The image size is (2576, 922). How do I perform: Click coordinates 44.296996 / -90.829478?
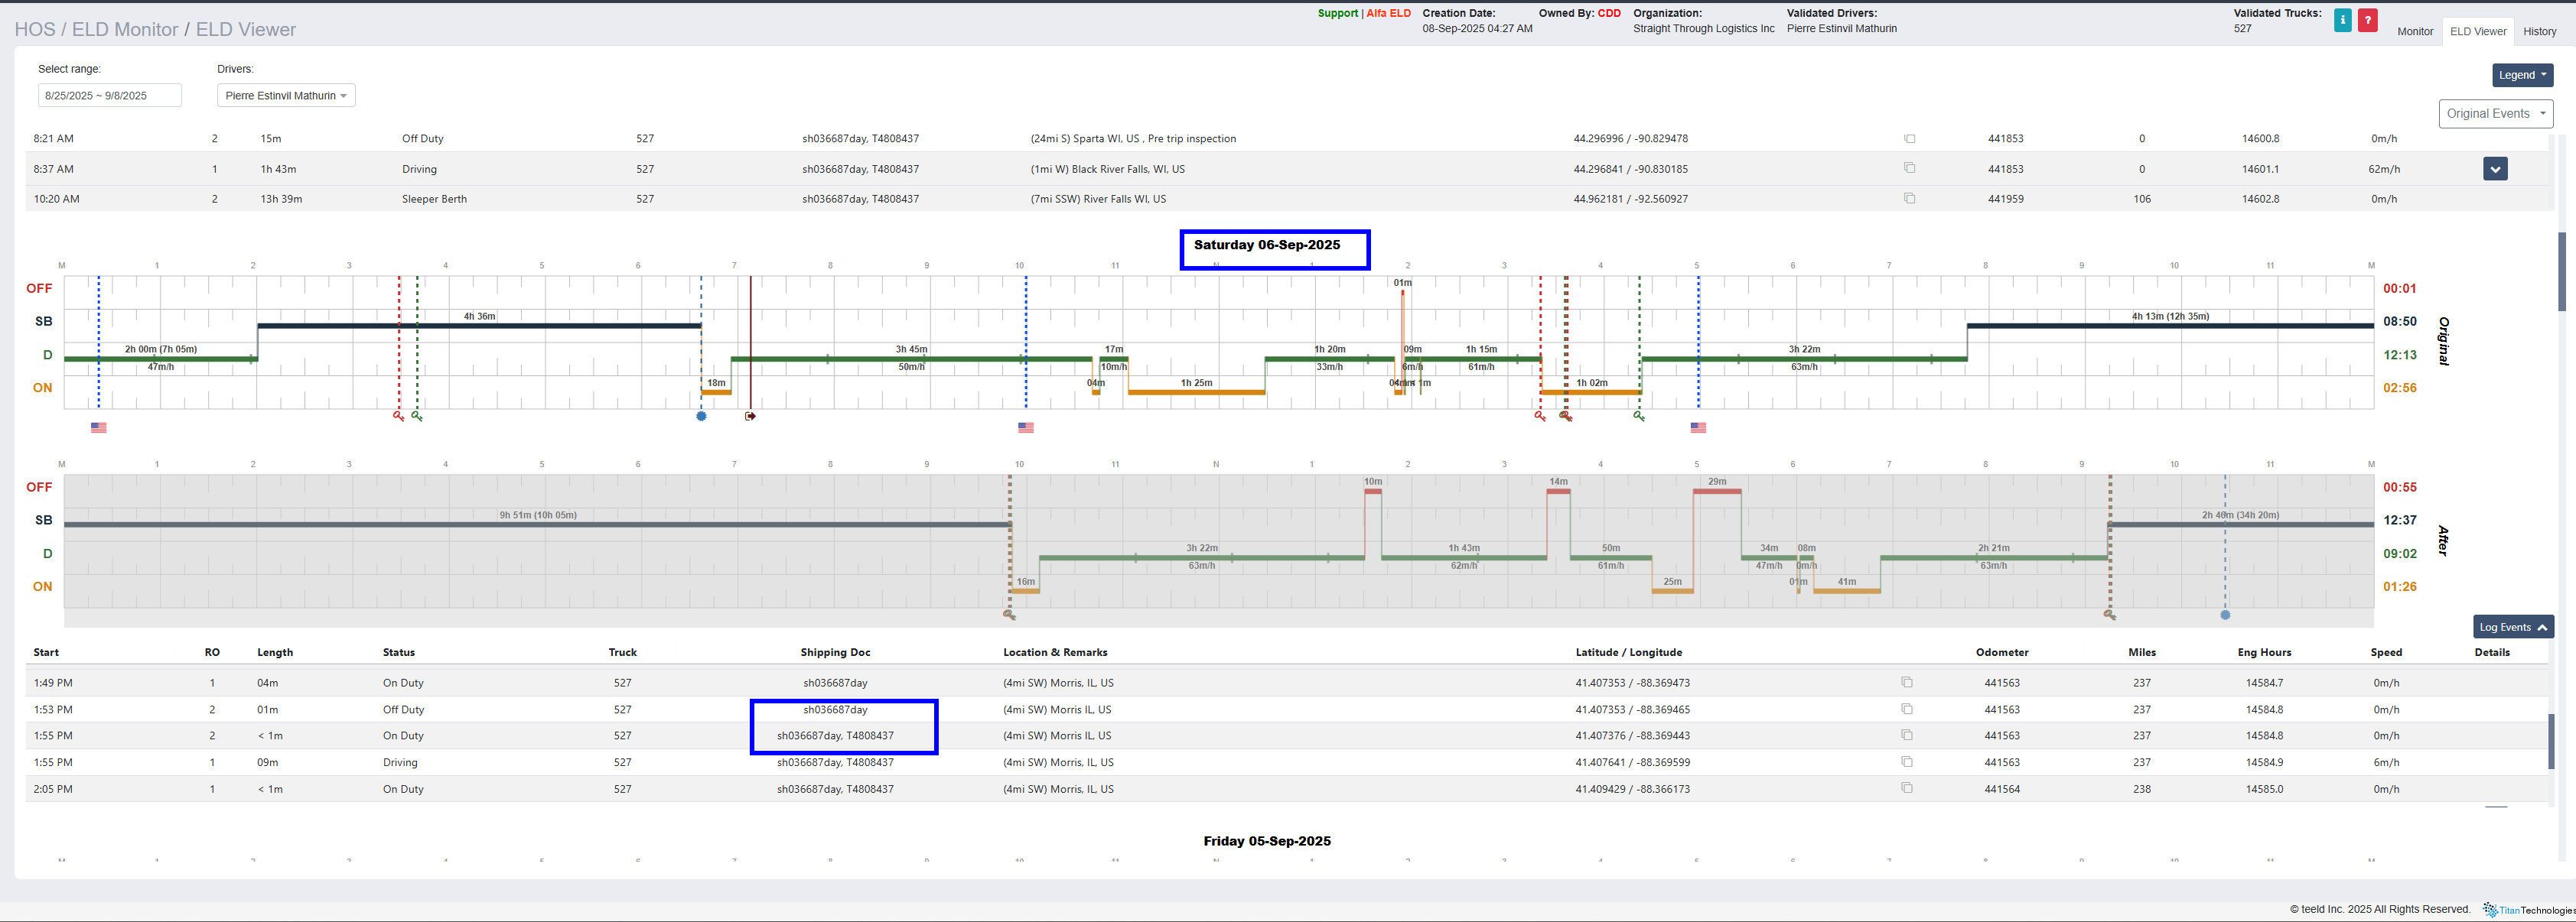(1630, 139)
